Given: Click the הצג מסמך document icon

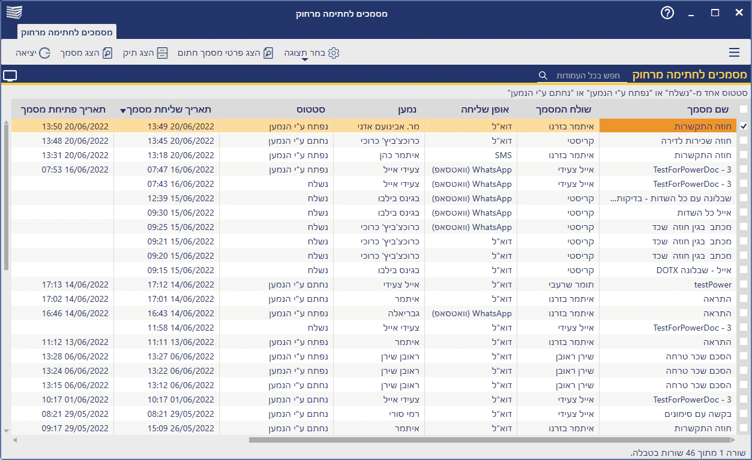Looking at the screenshot, I should pos(107,53).
